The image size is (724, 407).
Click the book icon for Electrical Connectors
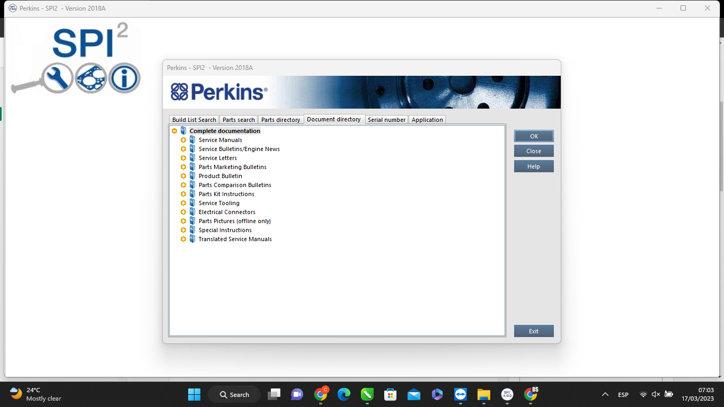pos(192,211)
